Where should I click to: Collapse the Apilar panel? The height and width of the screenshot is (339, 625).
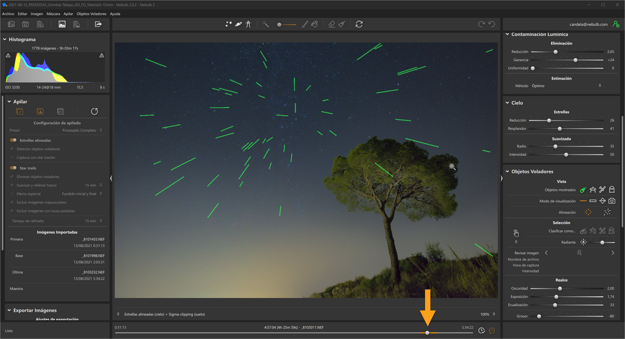click(9, 102)
